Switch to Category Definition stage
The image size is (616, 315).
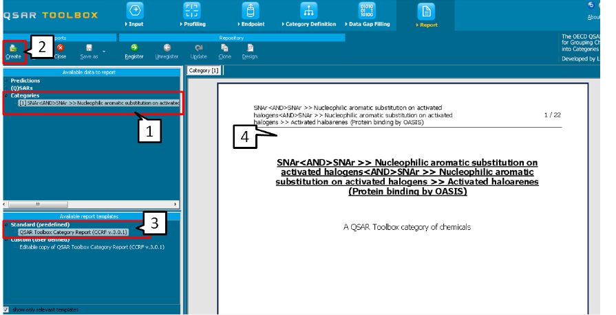coord(309,14)
